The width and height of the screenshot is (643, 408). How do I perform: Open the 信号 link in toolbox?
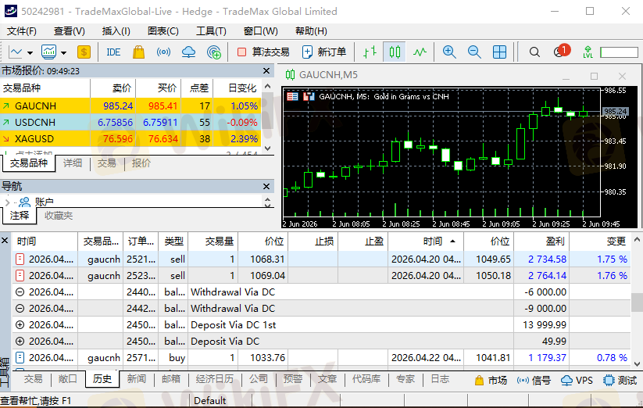click(x=534, y=381)
